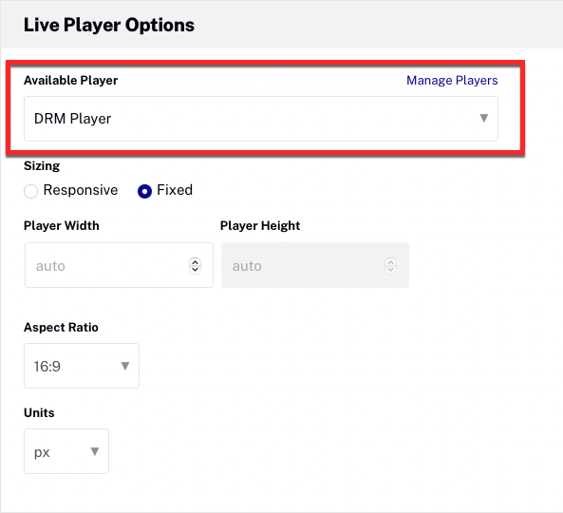563x513 pixels.
Task: Click the Player Width field label
Action: pos(62,225)
